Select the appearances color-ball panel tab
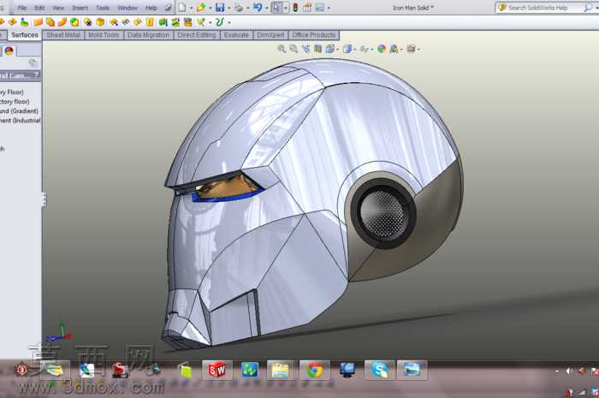Screen dimensions: 599x398 [x=9, y=50]
